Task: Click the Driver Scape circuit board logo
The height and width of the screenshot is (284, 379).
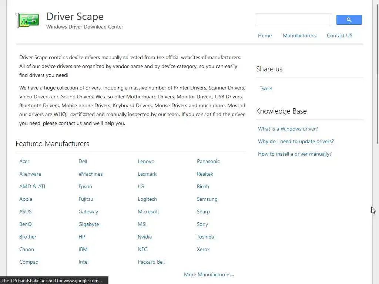Action: tap(27, 21)
